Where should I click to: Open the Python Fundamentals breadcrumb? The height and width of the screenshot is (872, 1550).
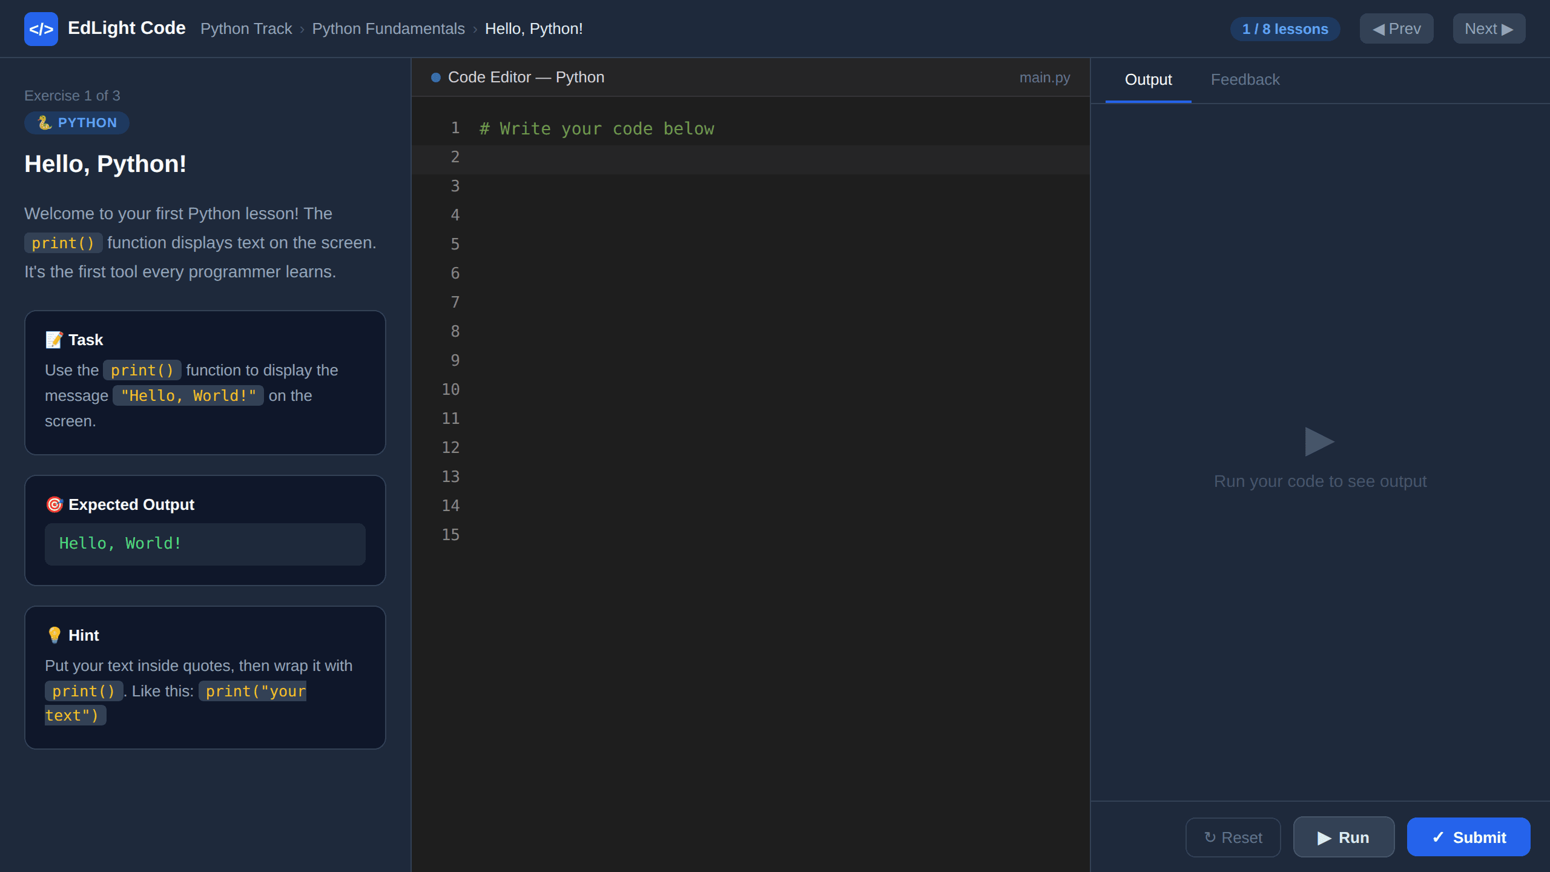point(388,28)
